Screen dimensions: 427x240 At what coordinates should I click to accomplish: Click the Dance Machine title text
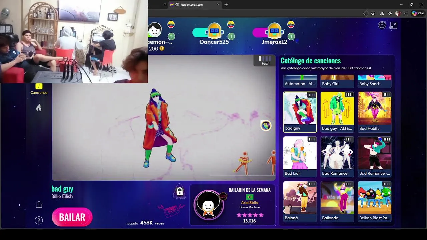point(250,207)
